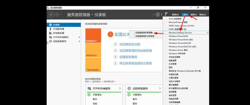Open the Remote Desktop Services submenu entry
Screen dimensions: 250x105
click(x=186, y=33)
